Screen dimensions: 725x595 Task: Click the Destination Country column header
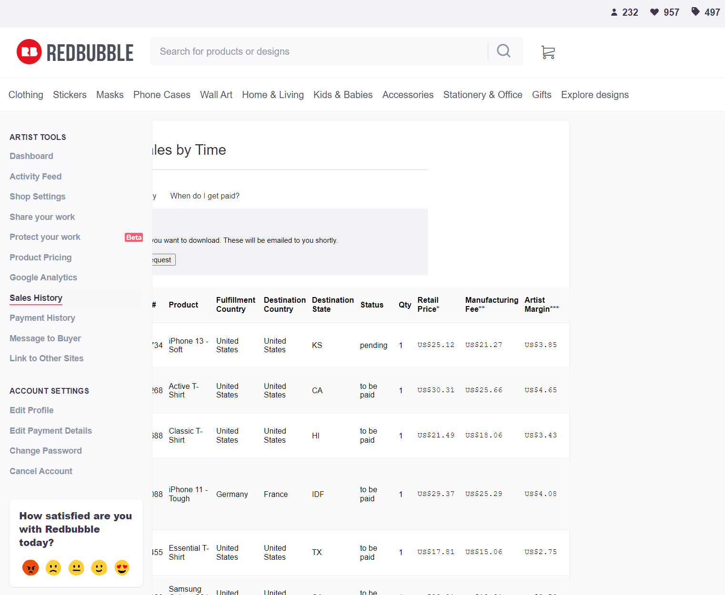tap(285, 305)
